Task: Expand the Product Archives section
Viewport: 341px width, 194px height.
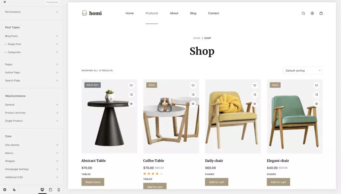Action: pos(31,113)
